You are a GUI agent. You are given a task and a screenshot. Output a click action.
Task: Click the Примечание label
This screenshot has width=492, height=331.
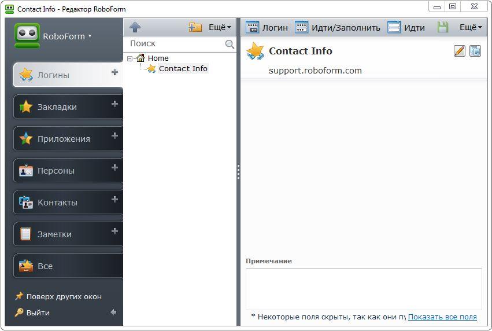[x=269, y=261]
